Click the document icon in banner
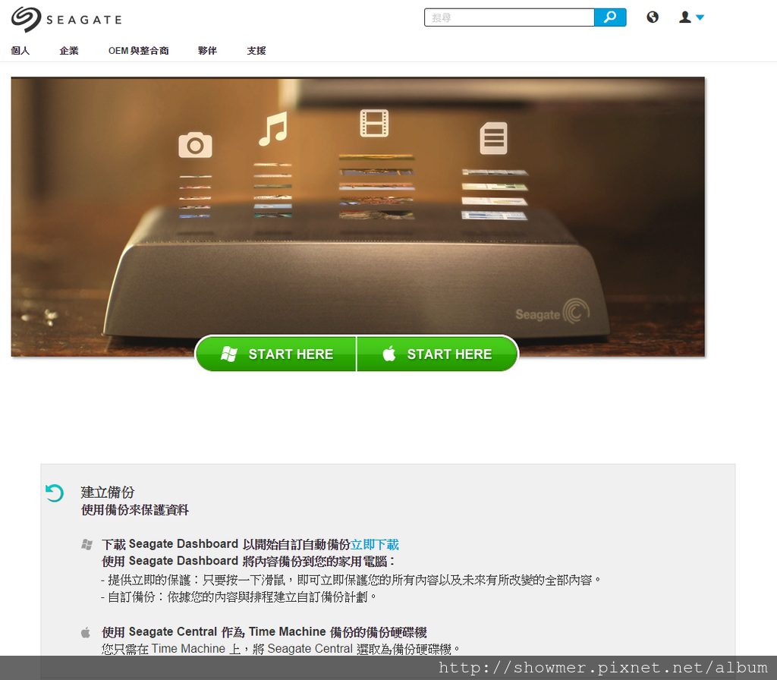Viewport: 777px width, 680px height. click(x=493, y=138)
